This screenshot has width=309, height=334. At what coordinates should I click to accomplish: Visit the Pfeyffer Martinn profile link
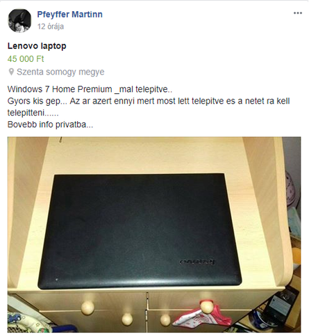point(69,15)
